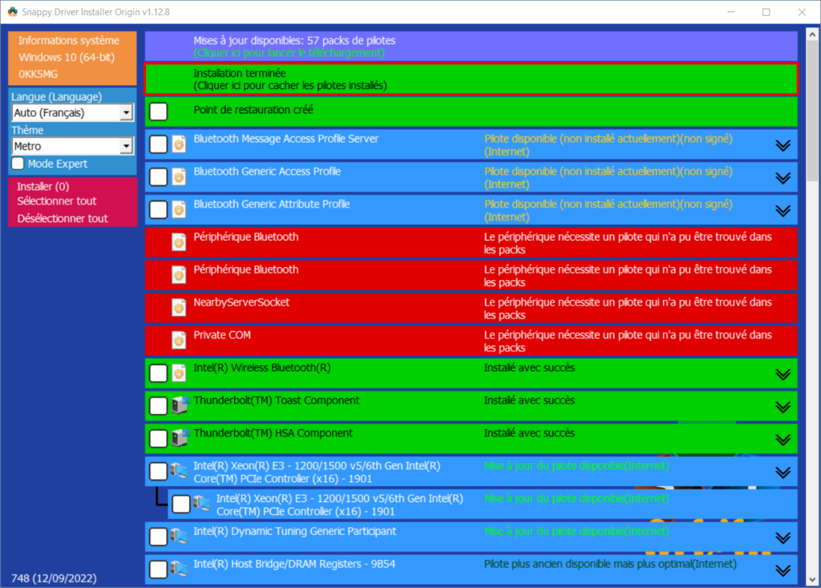821x588 pixels.
Task: Check the Intel(R) Wireless Bluetooth(R) checkbox
Action: 158,373
